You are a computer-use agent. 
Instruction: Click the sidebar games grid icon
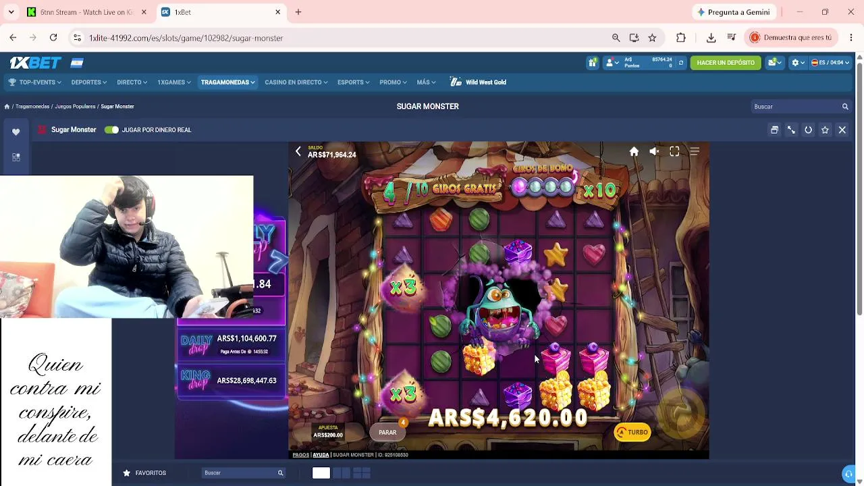(x=16, y=157)
